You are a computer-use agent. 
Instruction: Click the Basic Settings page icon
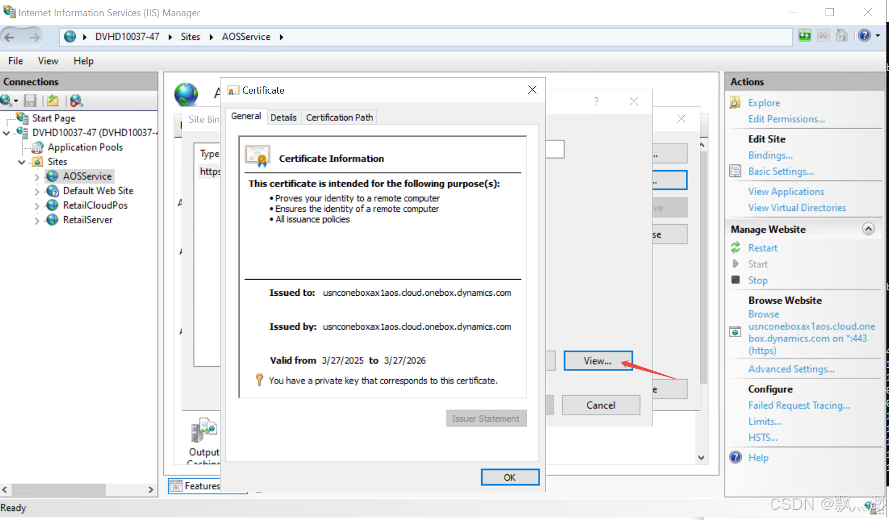(735, 171)
